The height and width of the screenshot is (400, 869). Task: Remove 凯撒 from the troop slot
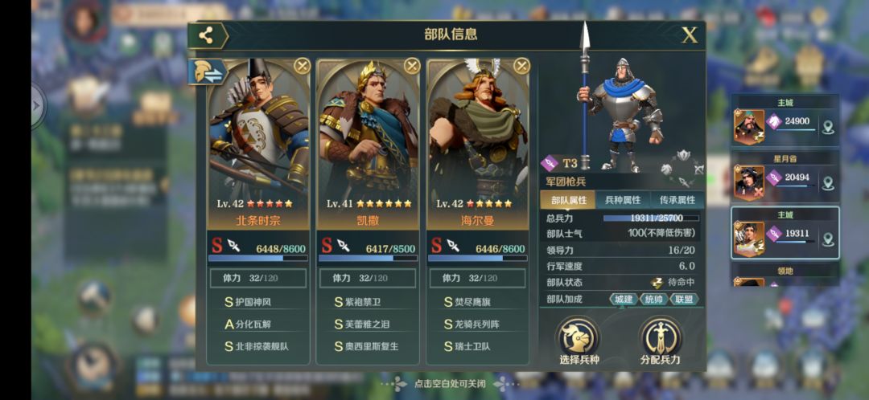tap(412, 67)
